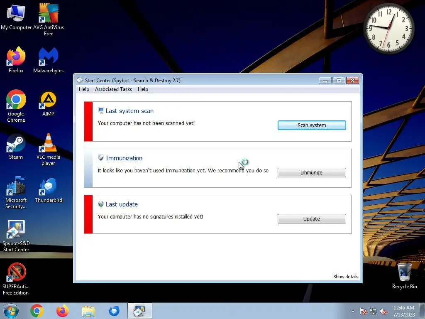Image resolution: width=425 pixels, height=319 pixels.
Task: Click the 'Immunization' heading
Action: (x=124, y=158)
